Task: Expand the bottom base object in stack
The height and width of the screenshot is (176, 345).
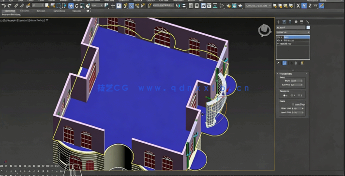Action: [278, 43]
